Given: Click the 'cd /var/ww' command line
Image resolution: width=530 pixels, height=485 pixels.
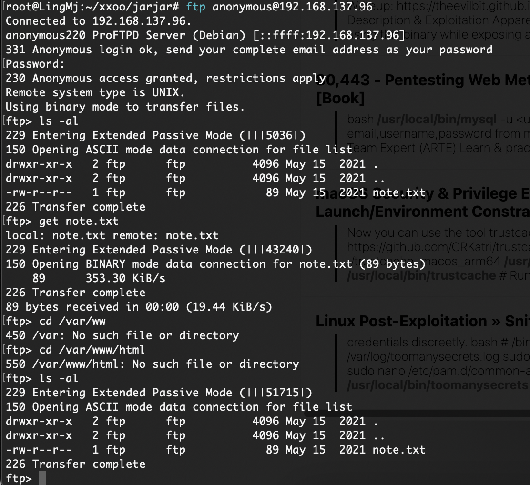Looking at the screenshot, I should (x=72, y=321).
